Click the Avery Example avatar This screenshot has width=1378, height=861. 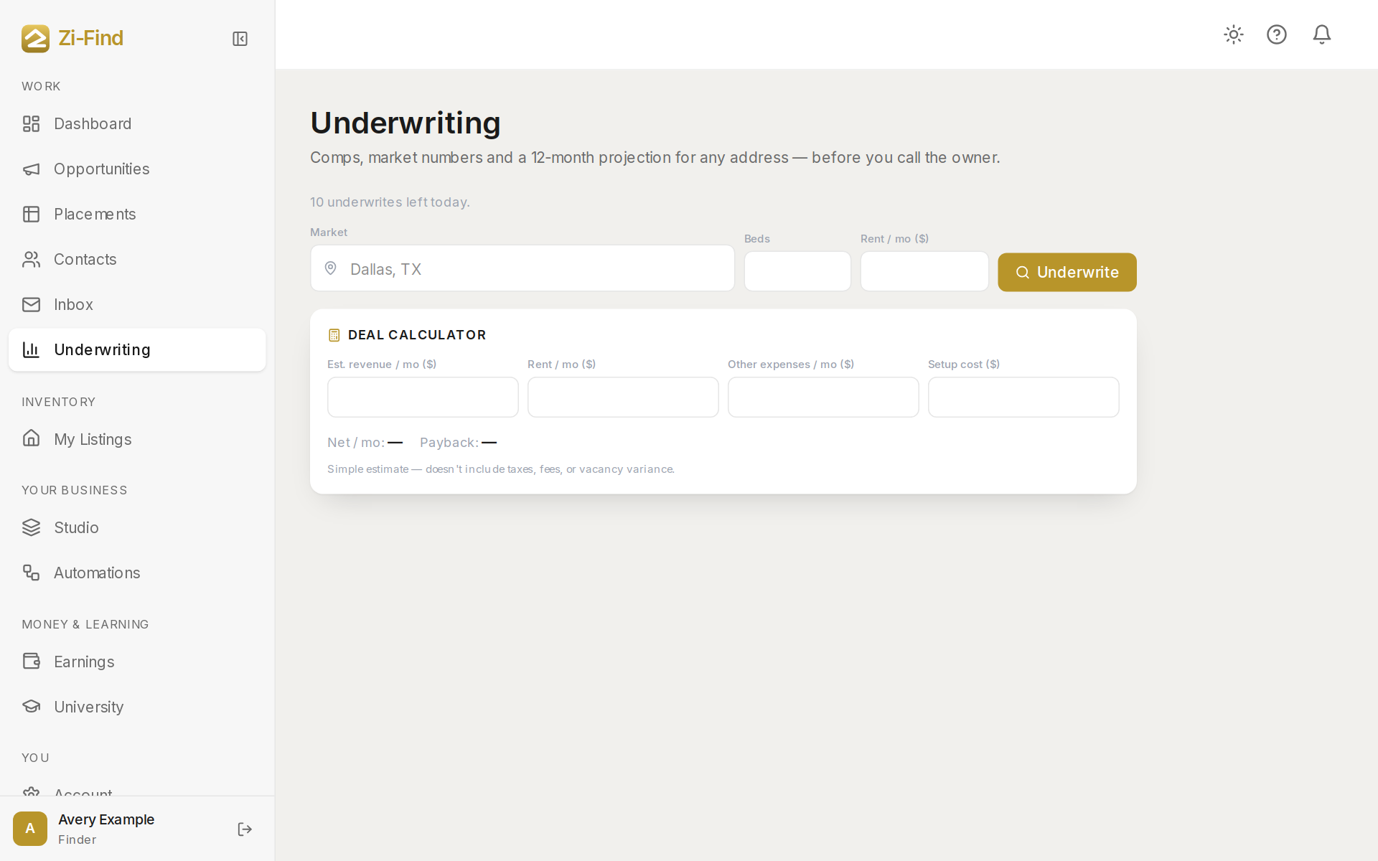[x=30, y=829]
